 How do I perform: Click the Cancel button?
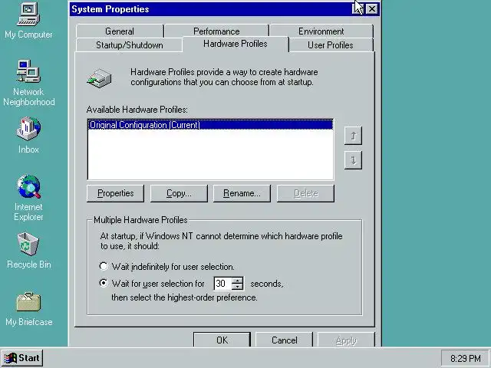point(284,340)
